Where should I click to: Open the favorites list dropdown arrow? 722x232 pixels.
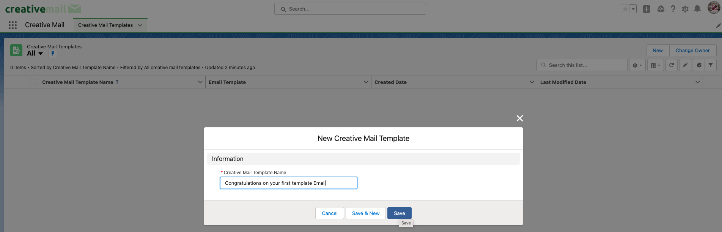[x=633, y=9]
